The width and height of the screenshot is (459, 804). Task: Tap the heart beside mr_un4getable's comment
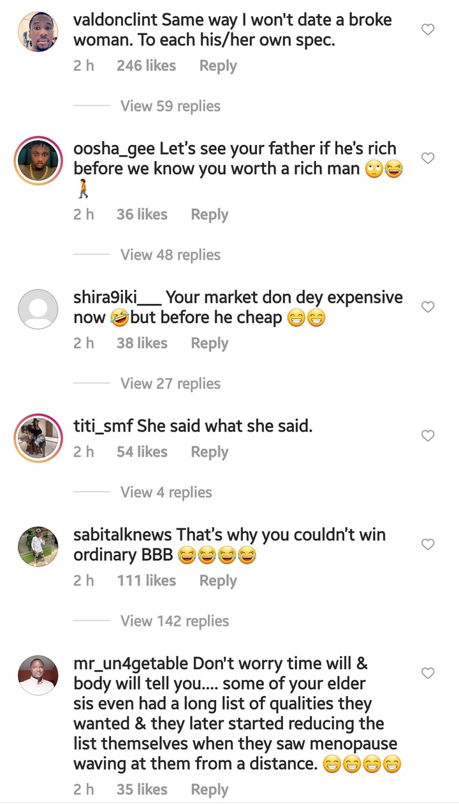(428, 673)
